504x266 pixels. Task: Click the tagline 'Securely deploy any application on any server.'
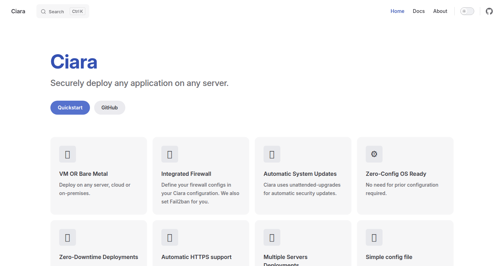pyautogui.click(x=139, y=83)
